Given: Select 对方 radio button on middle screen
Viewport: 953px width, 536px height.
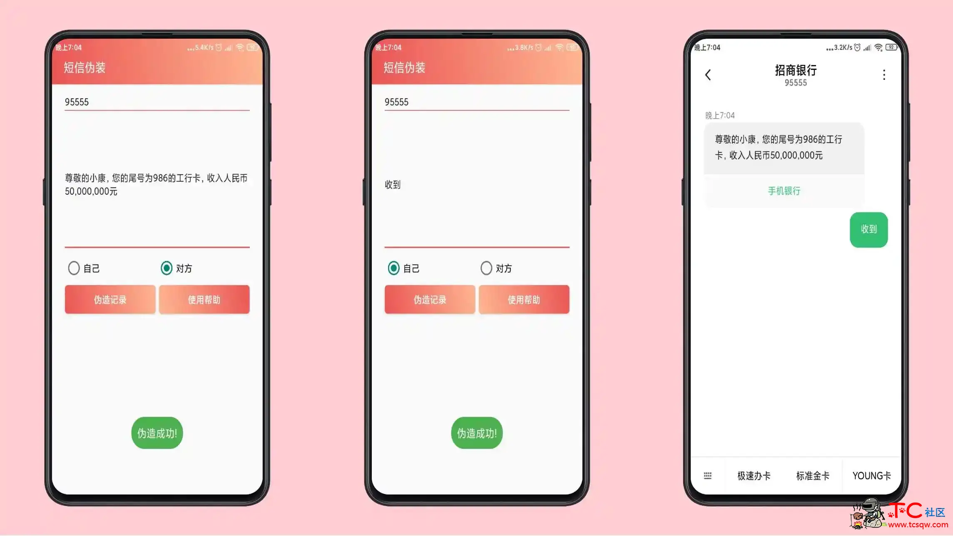Looking at the screenshot, I should coord(486,268).
